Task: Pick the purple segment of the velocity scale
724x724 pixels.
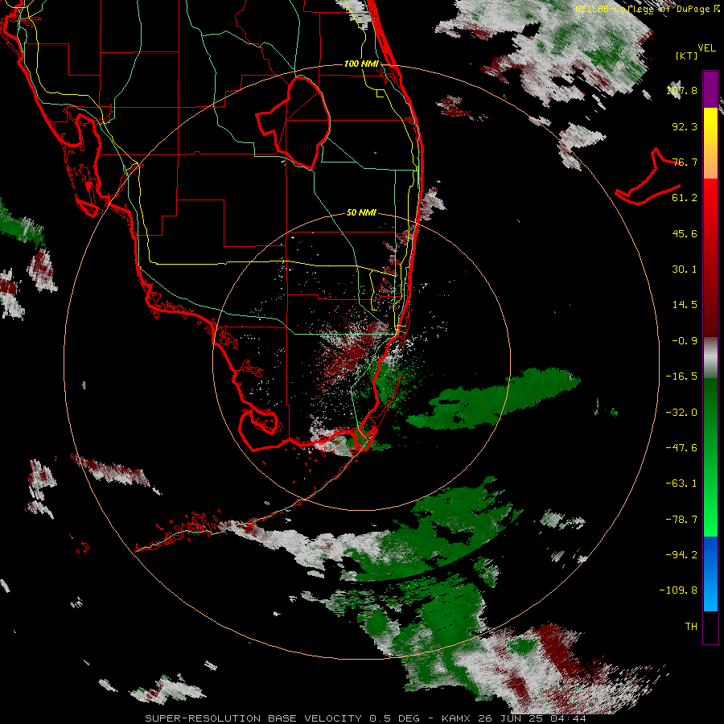Action: [710, 89]
